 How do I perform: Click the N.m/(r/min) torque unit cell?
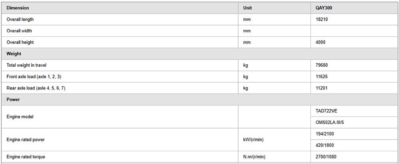275,157
